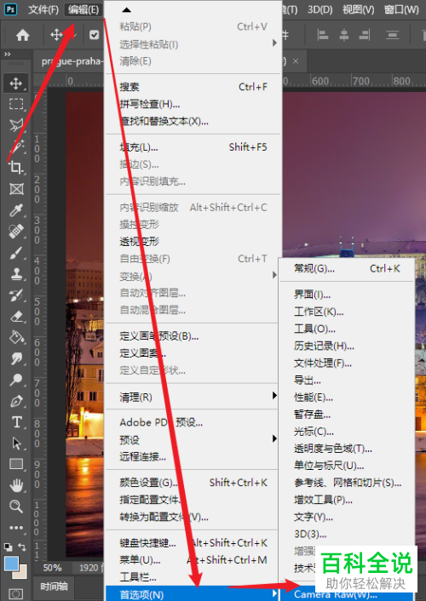Choose Keyboard Shortcuts menu item
This screenshot has height=601, width=426.
(x=193, y=543)
